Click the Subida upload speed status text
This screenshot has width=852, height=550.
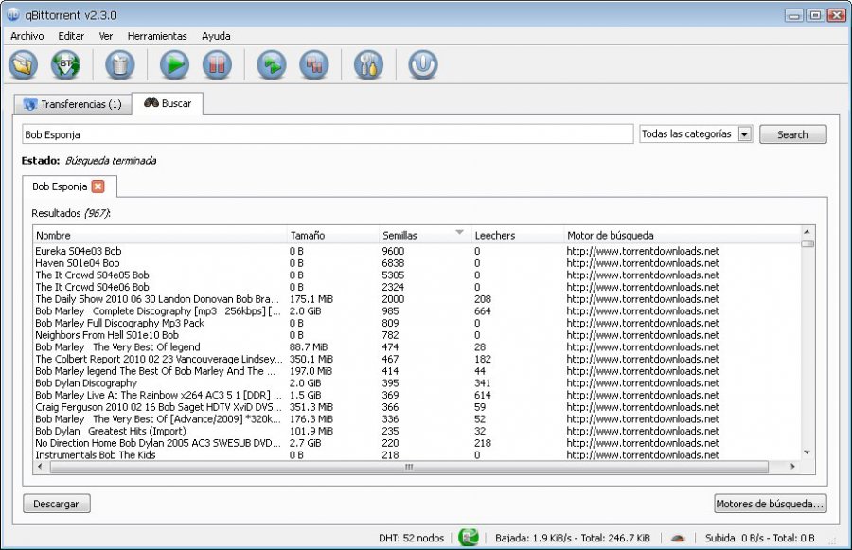[x=759, y=538]
